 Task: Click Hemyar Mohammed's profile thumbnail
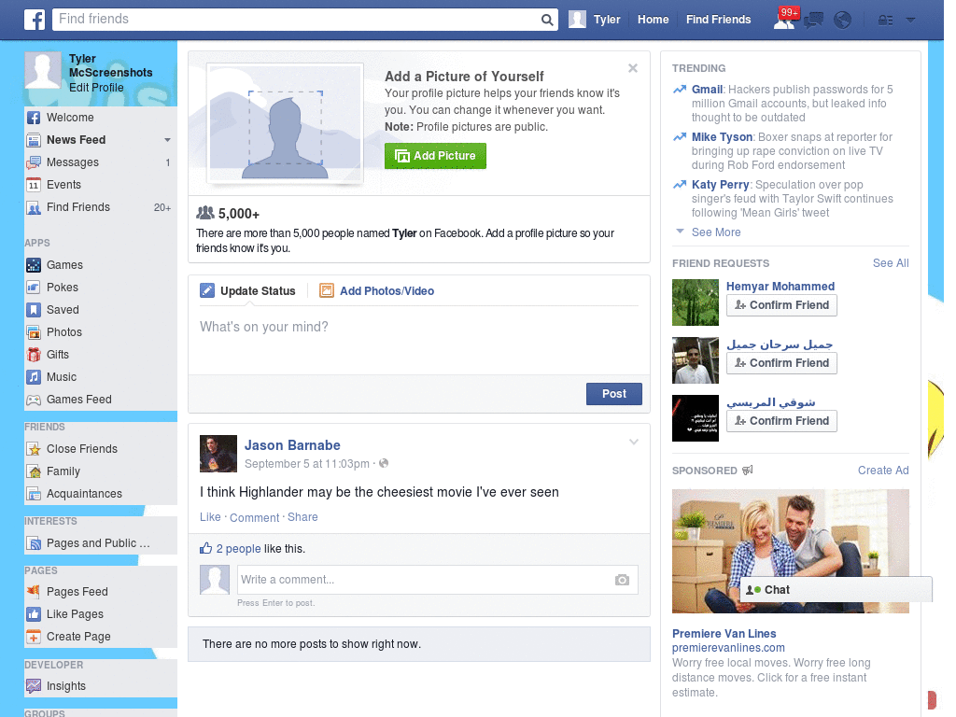695,302
